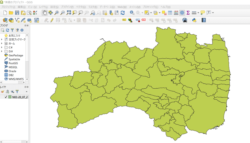250x143 pixels.
Task: Open the Field Calculator abacus icon
Action: pyautogui.click(x=176, y=13)
